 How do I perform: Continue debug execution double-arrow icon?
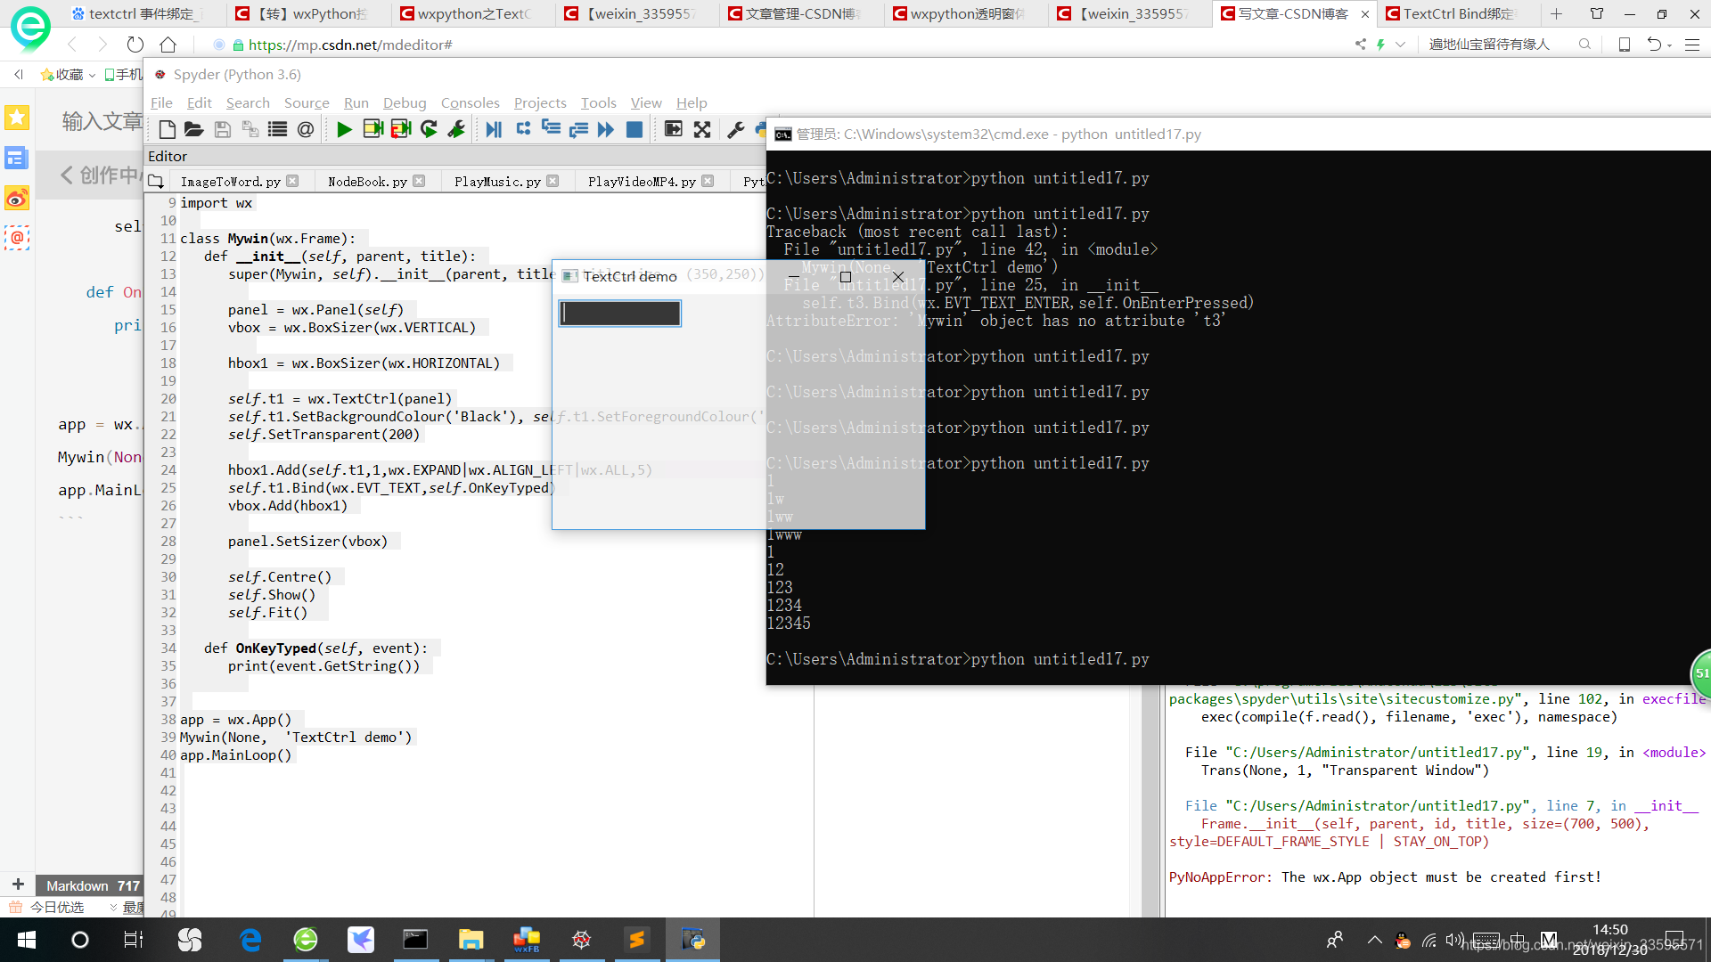(x=606, y=130)
